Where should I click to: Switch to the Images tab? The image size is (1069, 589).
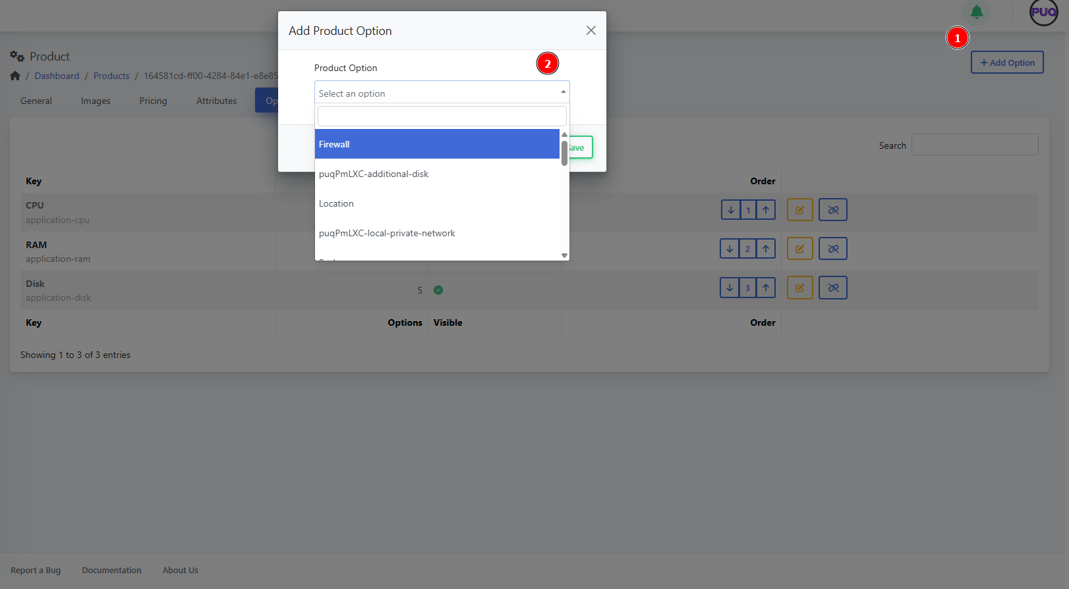[x=96, y=101]
